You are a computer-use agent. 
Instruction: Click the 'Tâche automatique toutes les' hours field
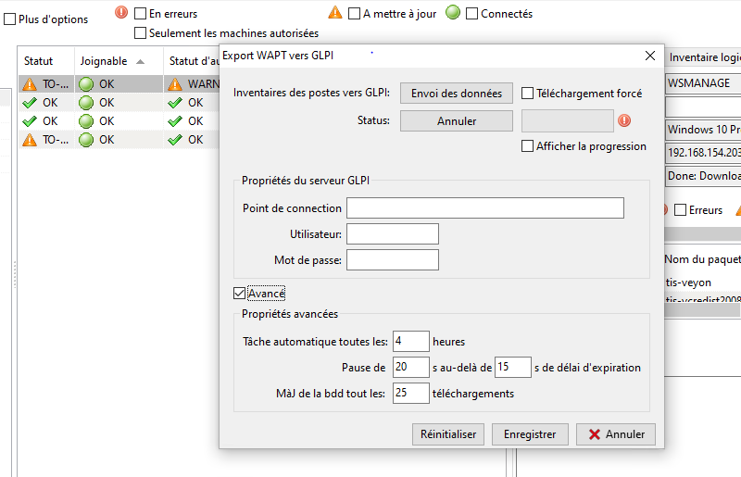(411, 342)
